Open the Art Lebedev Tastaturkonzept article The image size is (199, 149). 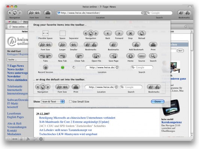coord(65,130)
